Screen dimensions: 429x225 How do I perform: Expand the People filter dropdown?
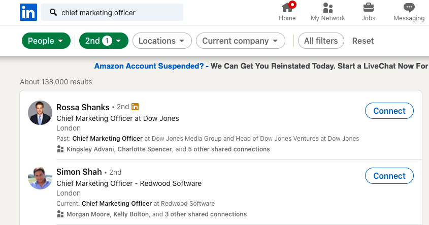(x=46, y=41)
